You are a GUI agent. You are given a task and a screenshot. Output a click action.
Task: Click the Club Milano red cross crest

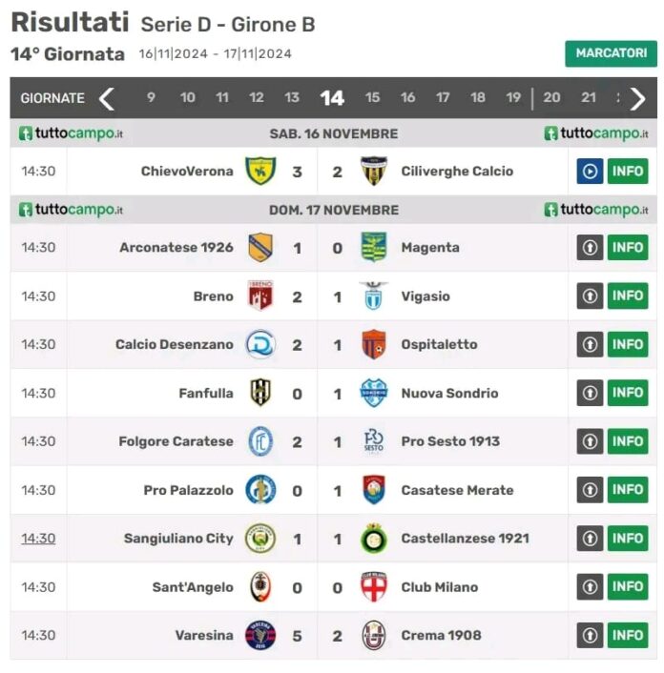click(374, 586)
